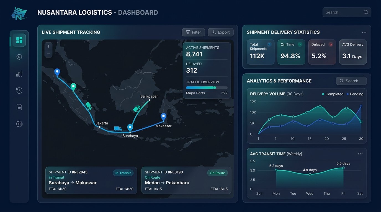Open the Delayed 5.2% card

pyautogui.click(x=322, y=52)
